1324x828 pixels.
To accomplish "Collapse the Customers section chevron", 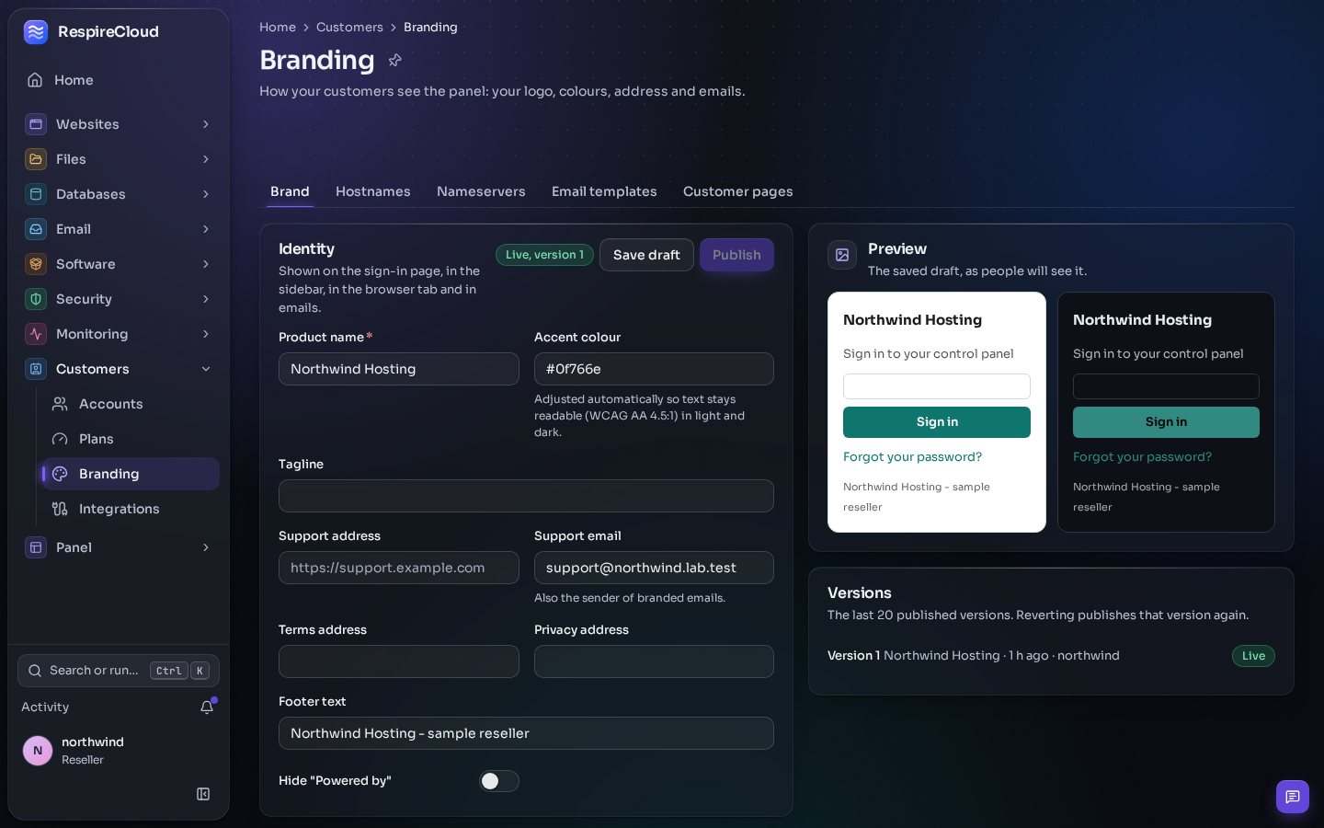I will (206, 369).
